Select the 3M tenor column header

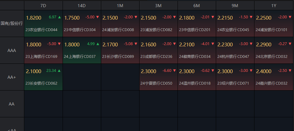click(x=158, y=6)
